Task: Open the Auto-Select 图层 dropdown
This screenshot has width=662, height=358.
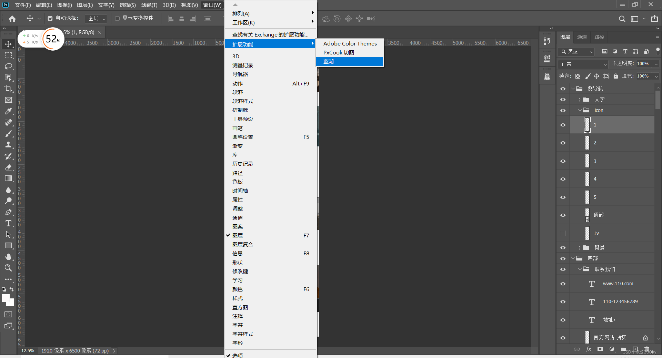Action: click(96, 19)
